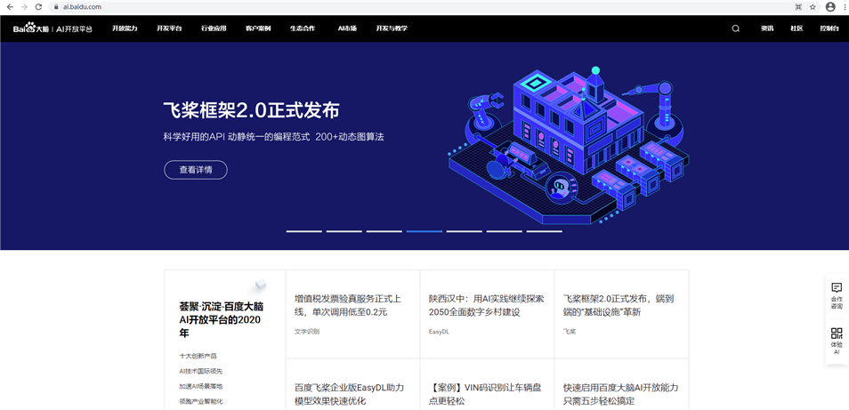Screen dimensions: 849x410
Task: Click AI技术国际领先 text
Action: click(x=201, y=371)
